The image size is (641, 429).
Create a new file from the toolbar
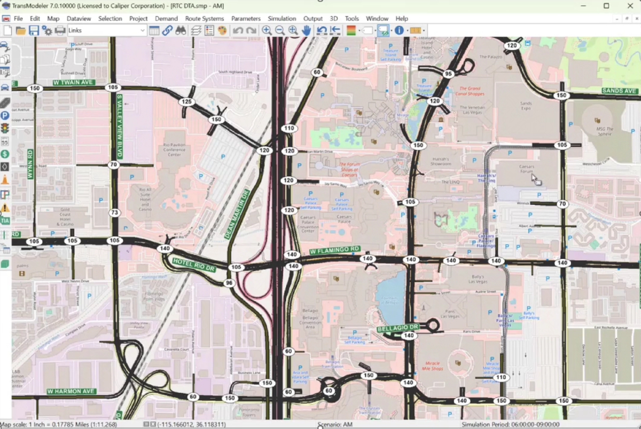coord(7,30)
